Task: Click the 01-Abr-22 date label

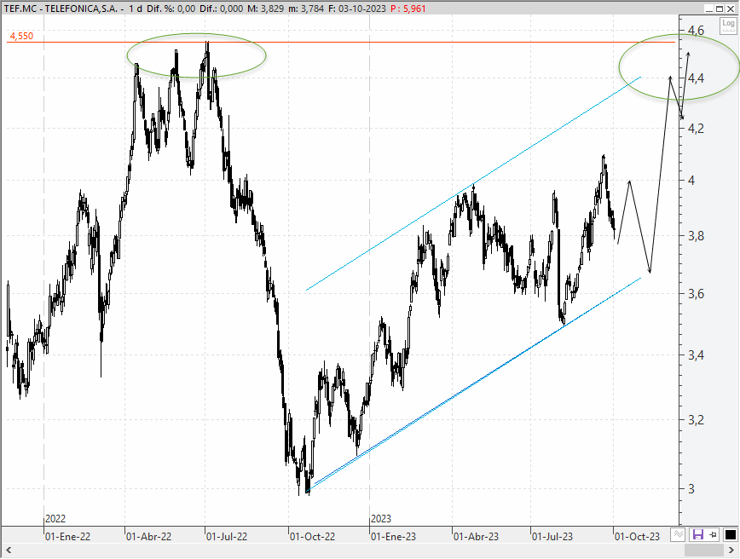Action: [x=148, y=537]
